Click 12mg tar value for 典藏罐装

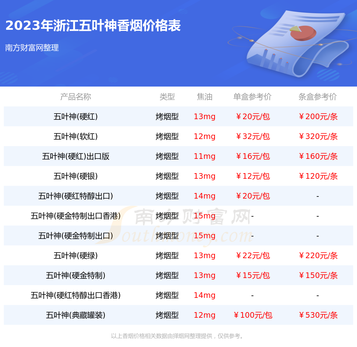point(205,315)
